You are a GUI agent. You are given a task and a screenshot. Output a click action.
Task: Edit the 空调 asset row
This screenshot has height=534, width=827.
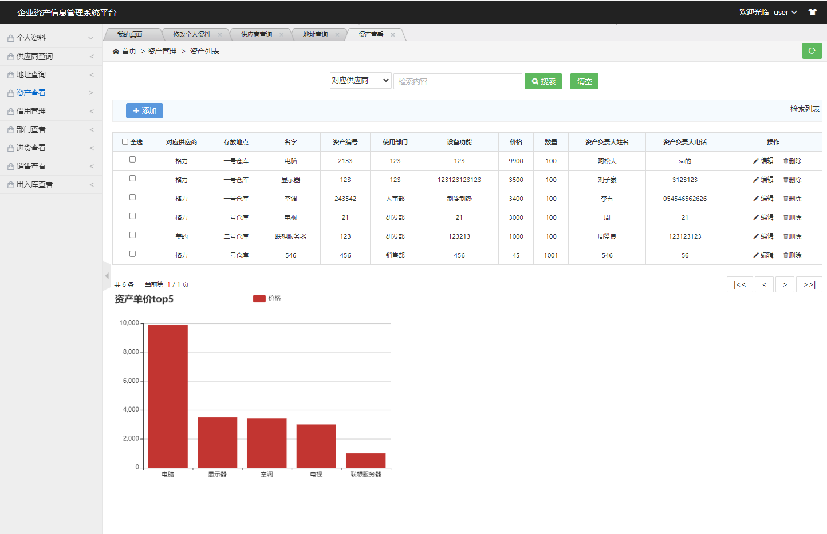[763, 199]
